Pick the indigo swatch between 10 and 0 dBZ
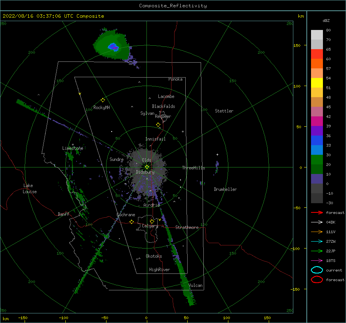Screen dimensions: 346x323 click(x=317, y=179)
